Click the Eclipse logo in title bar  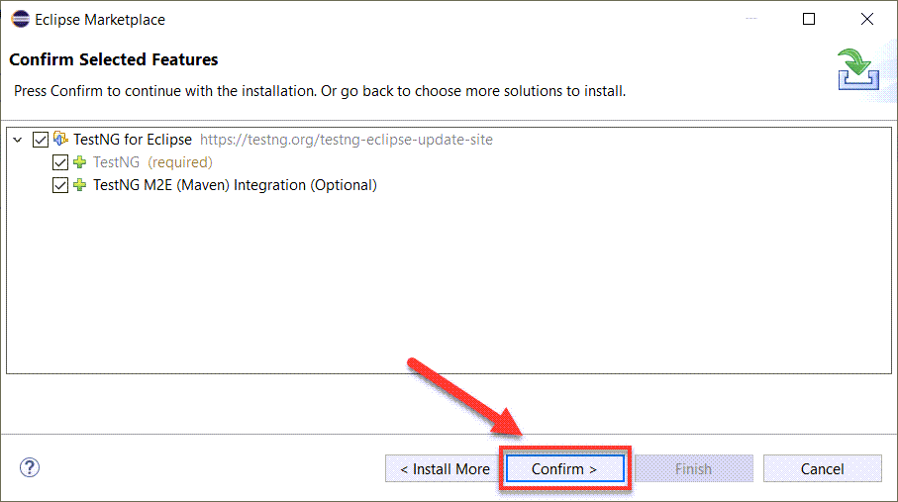point(21,19)
